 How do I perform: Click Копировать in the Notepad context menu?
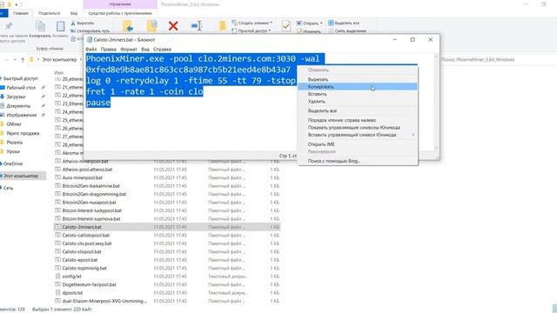pos(358,87)
